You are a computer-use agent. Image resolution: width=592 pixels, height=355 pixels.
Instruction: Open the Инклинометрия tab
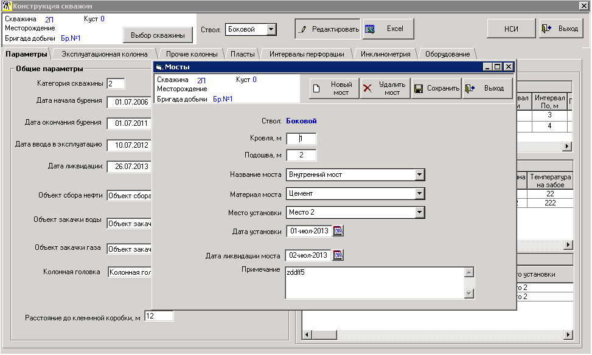(385, 54)
